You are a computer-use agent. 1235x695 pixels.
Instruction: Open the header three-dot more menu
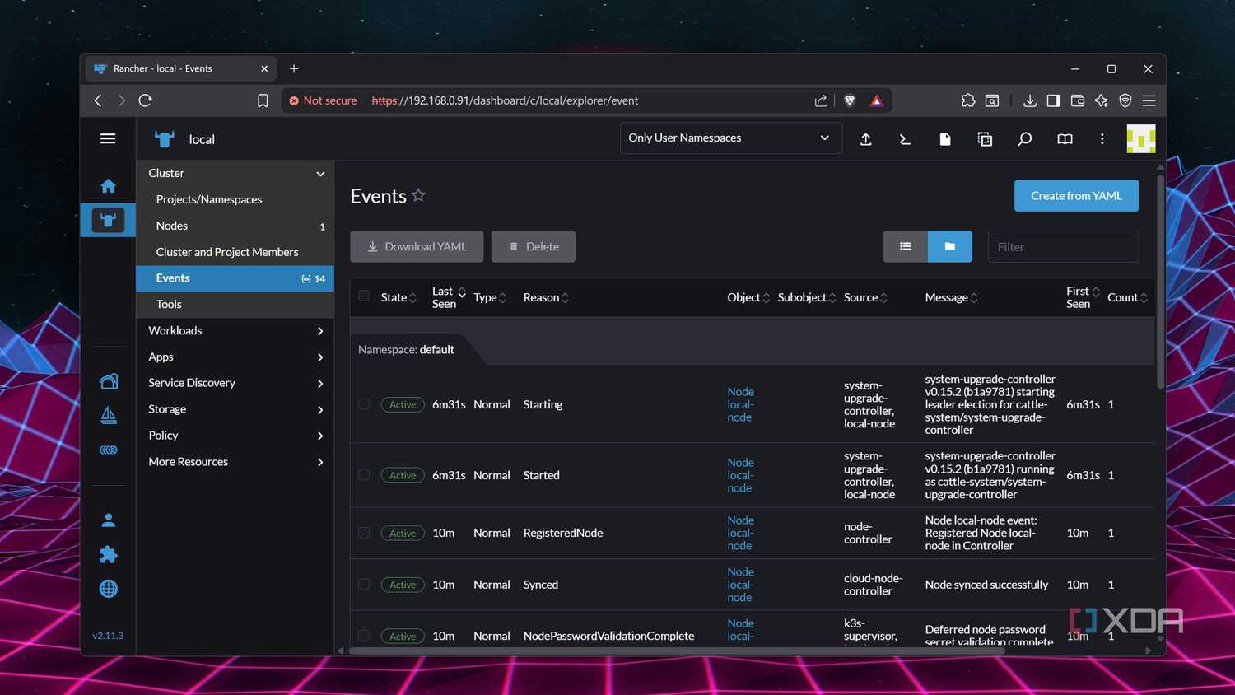pos(1102,139)
